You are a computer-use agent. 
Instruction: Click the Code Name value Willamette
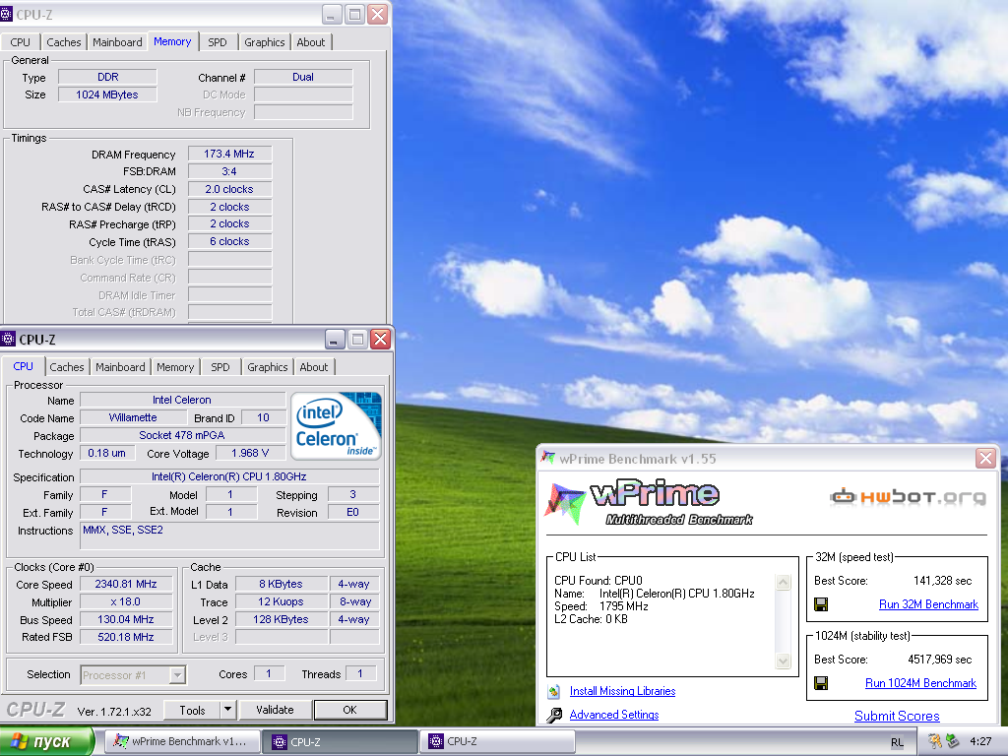[133, 417]
